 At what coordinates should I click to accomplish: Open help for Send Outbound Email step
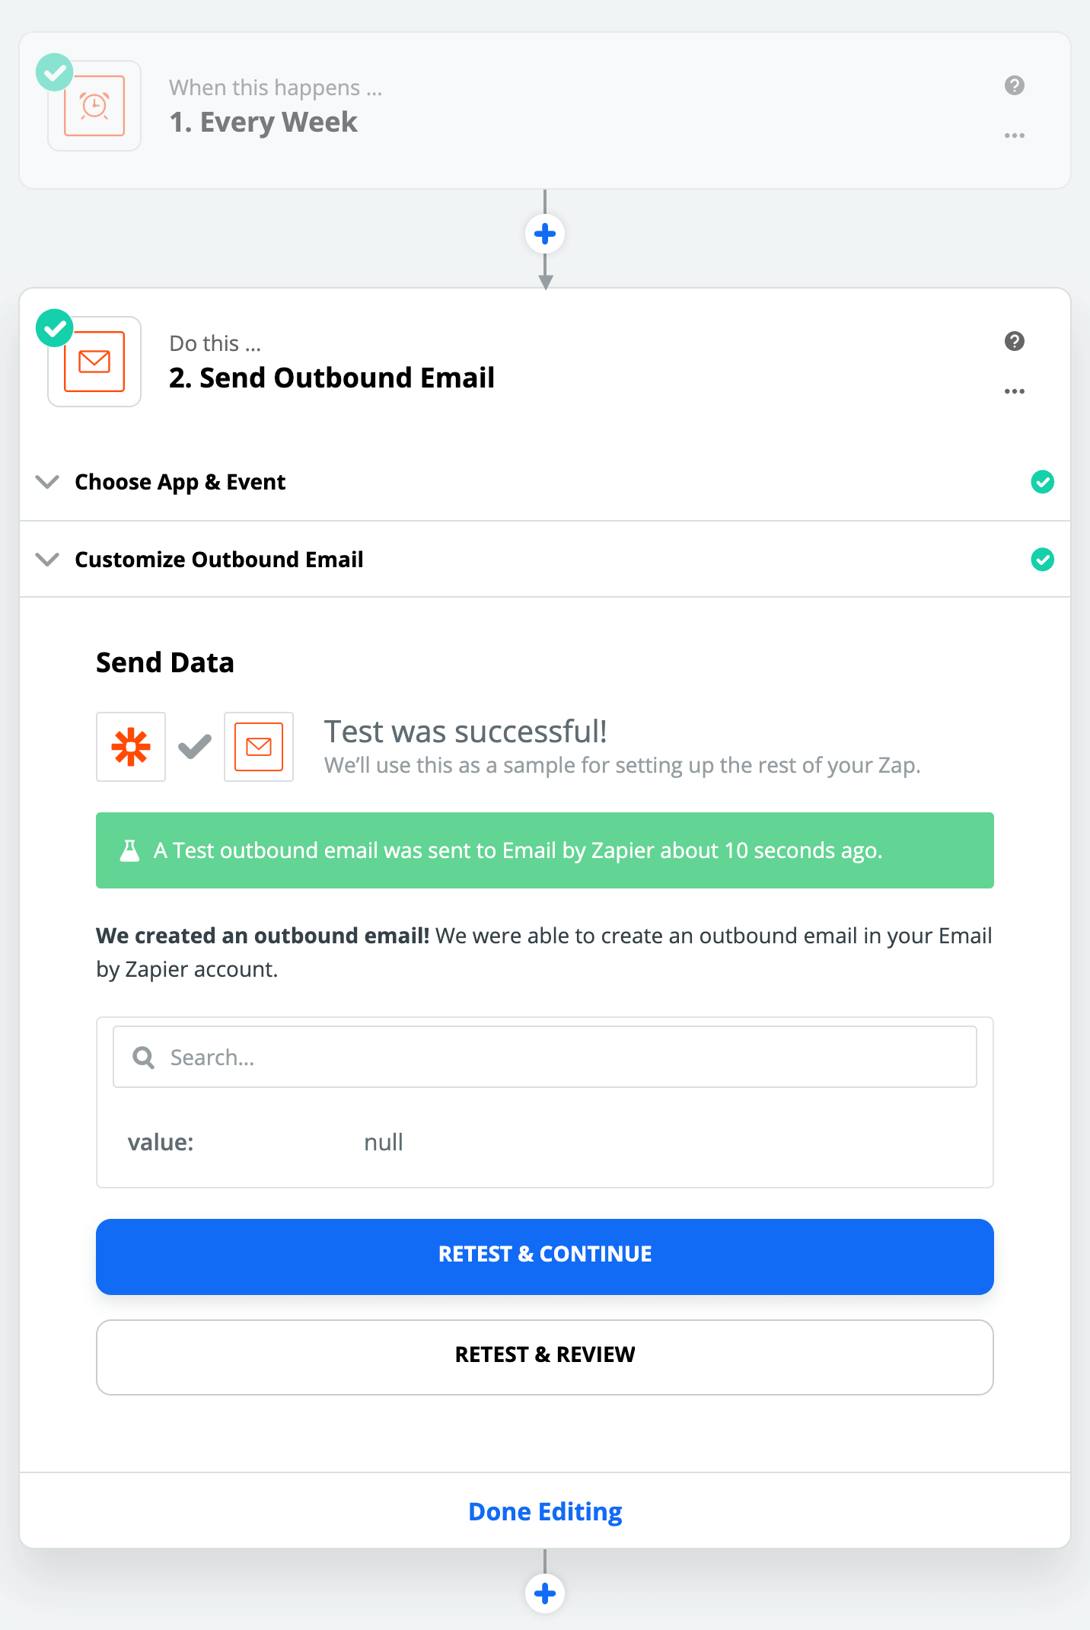(1014, 341)
